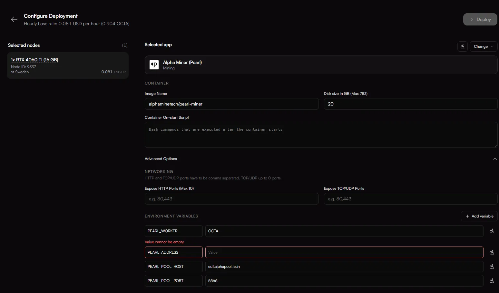This screenshot has height=293, width=499.
Task: Click the 'Hourly base rate' text
Action: coord(77,24)
